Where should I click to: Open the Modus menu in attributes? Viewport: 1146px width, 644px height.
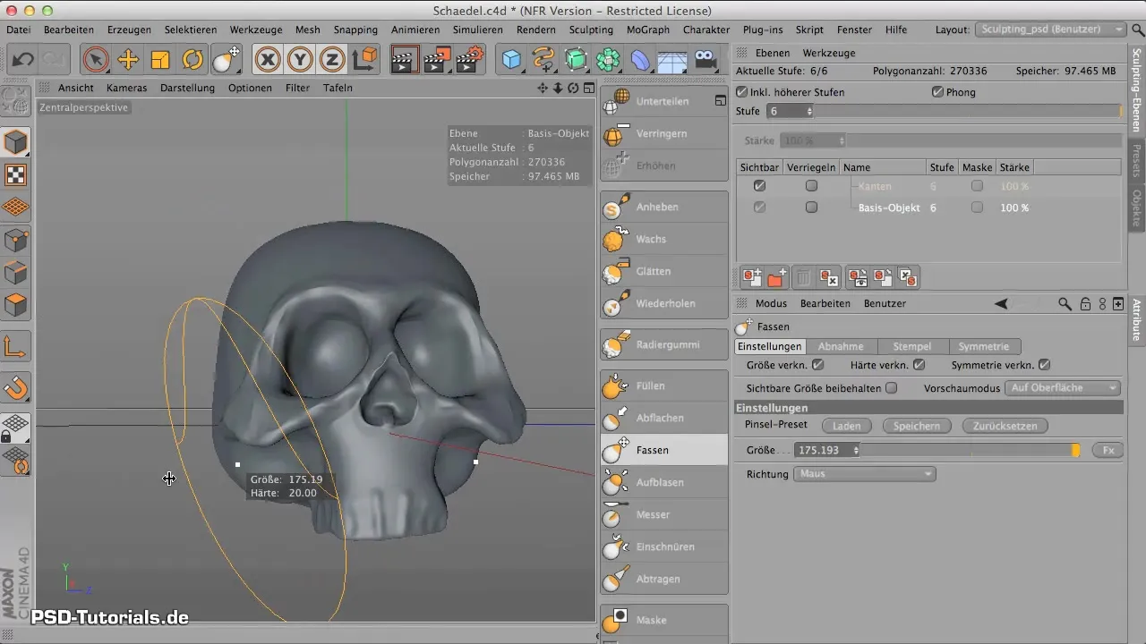point(771,304)
